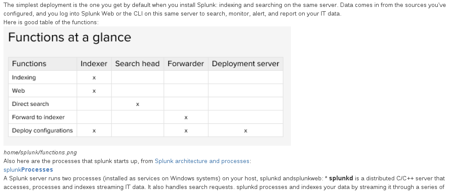456x192 pixels.
Task: Click the 'Web' row label
Action: point(18,91)
